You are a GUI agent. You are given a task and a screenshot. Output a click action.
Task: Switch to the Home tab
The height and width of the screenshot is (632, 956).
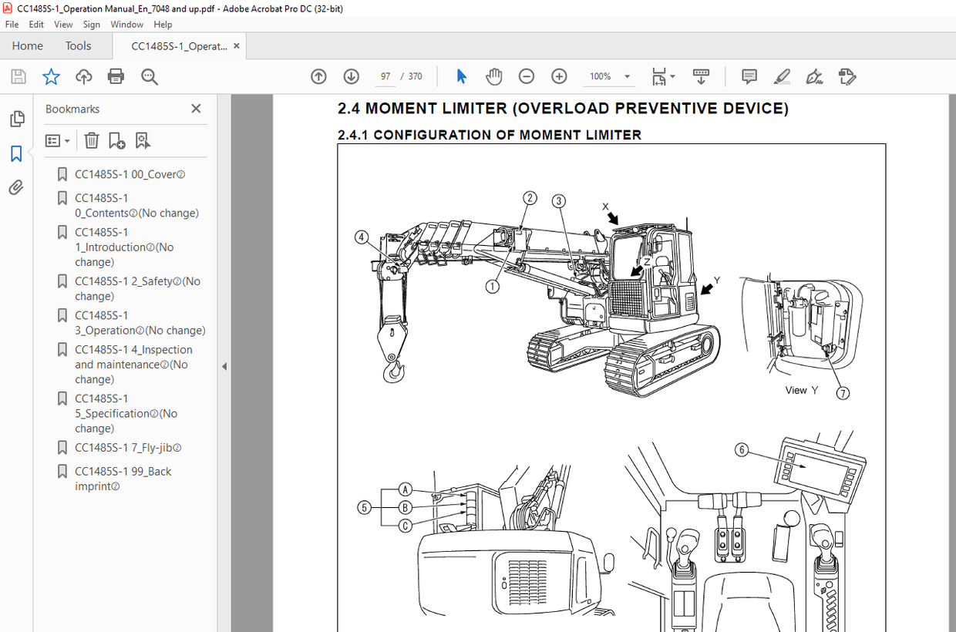pyautogui.click(x=27, y=45)
